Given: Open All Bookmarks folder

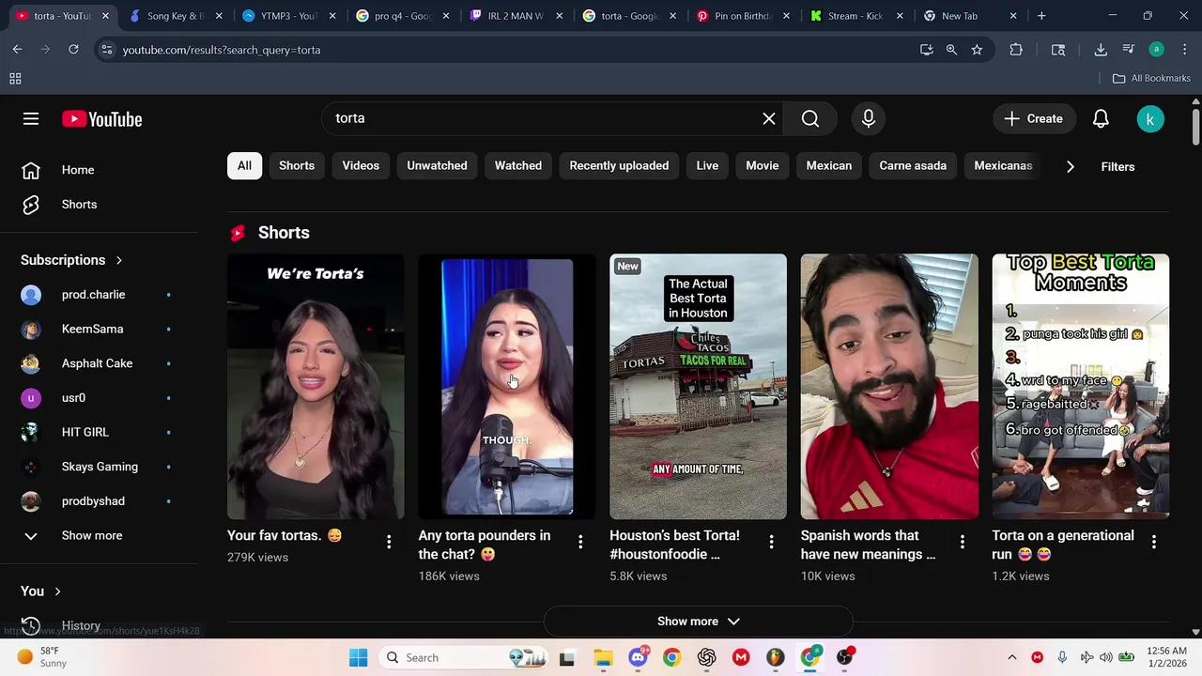Looking at the screenshot, I should pos(1151,79).
